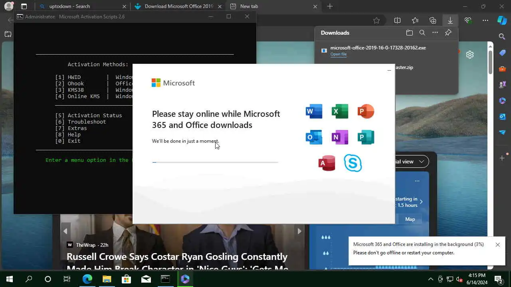Search downloads with magnifier icon

click(422, 33)
